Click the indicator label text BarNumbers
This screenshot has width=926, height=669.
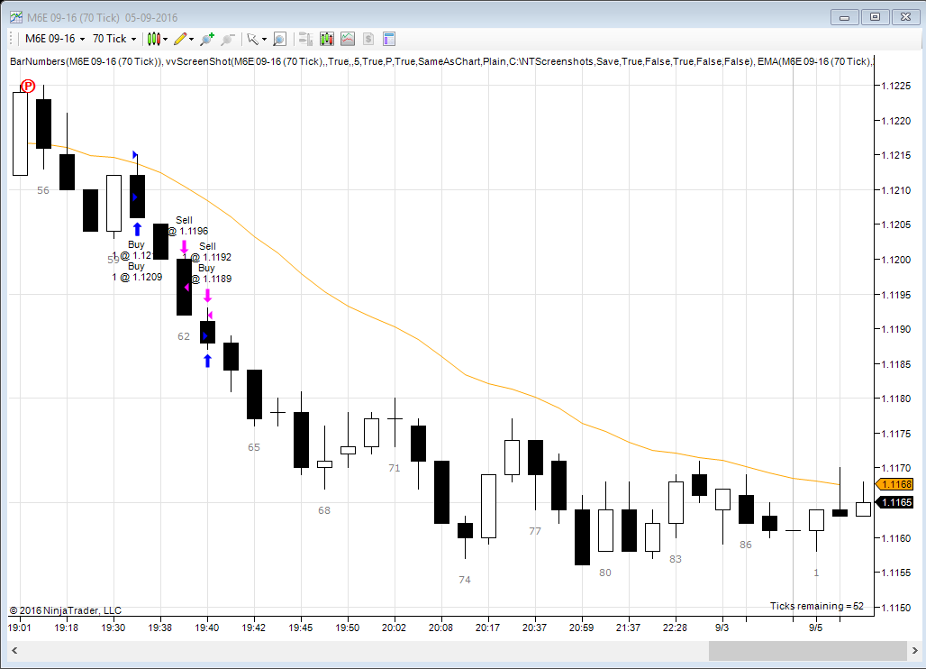coord(37,61)
